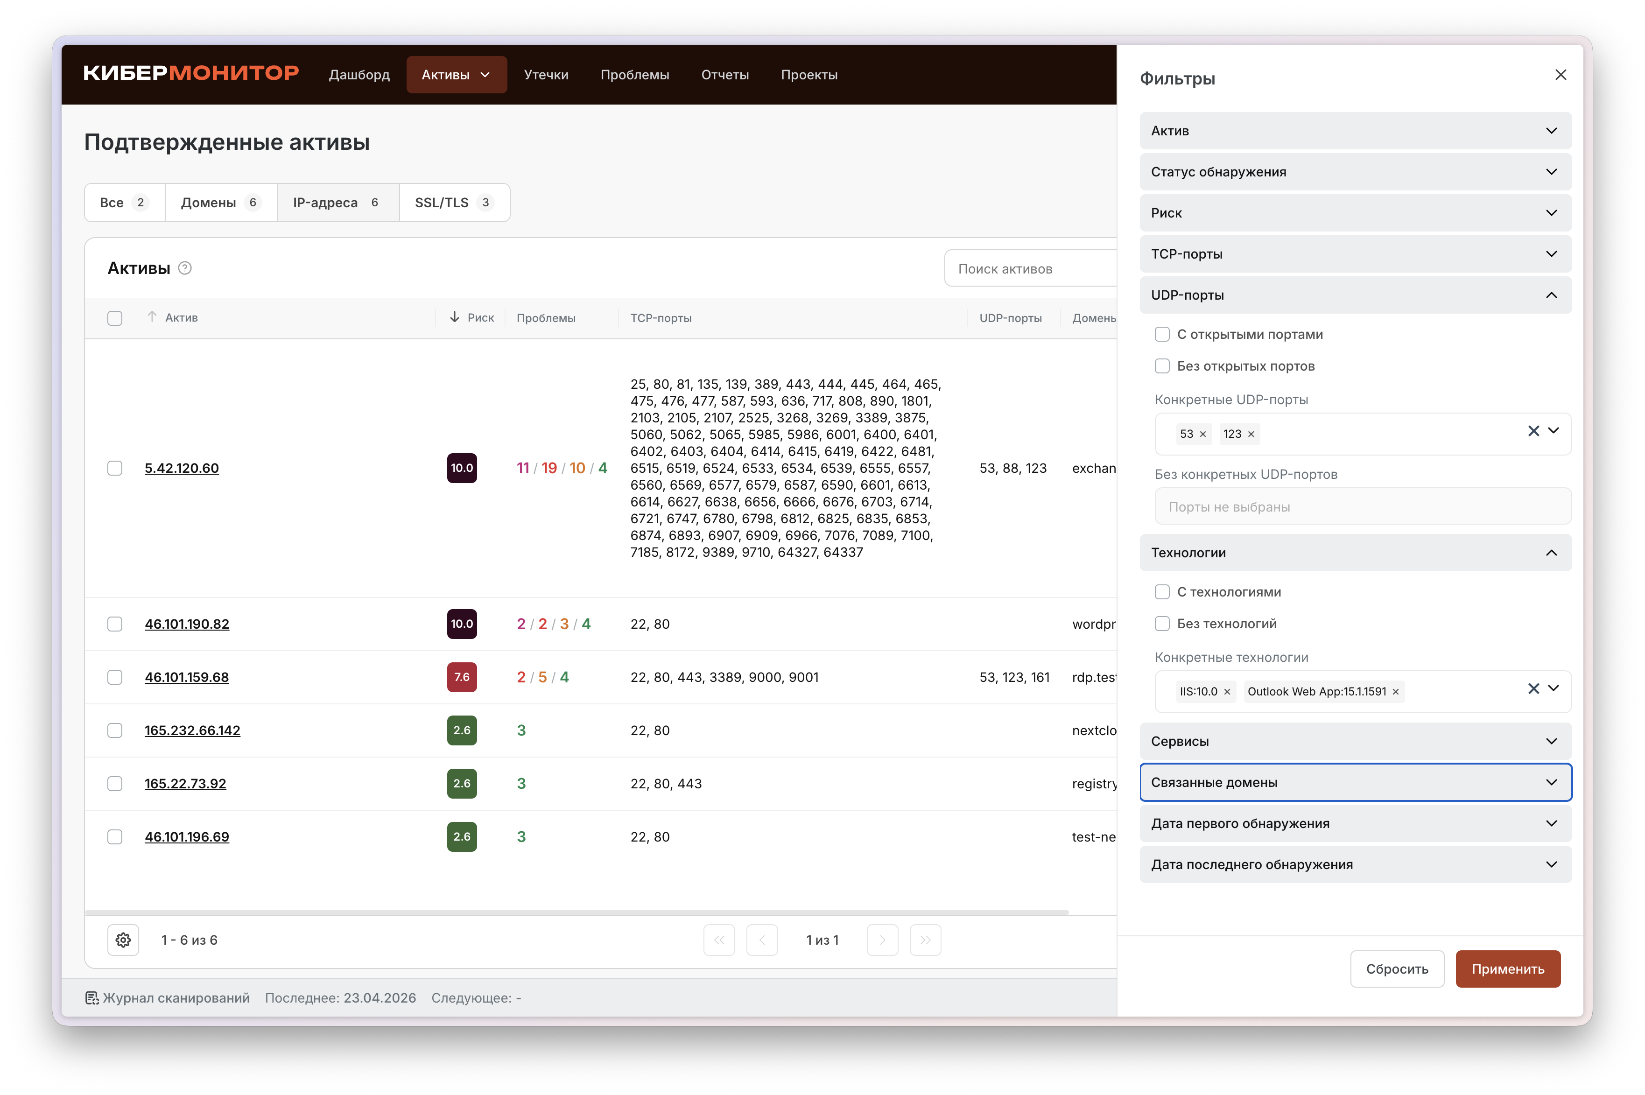Click the Поиск активов search field

pos(1026,269)
